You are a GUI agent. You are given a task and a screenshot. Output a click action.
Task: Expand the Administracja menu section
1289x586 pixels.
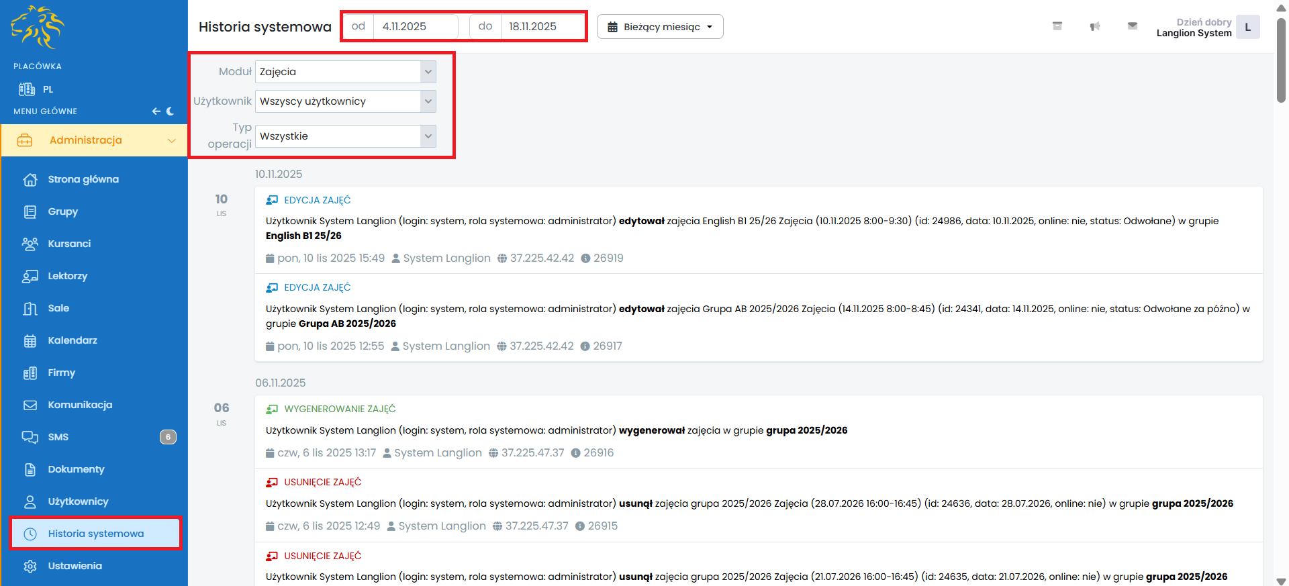pyautogui.click(x=94, y=140)
